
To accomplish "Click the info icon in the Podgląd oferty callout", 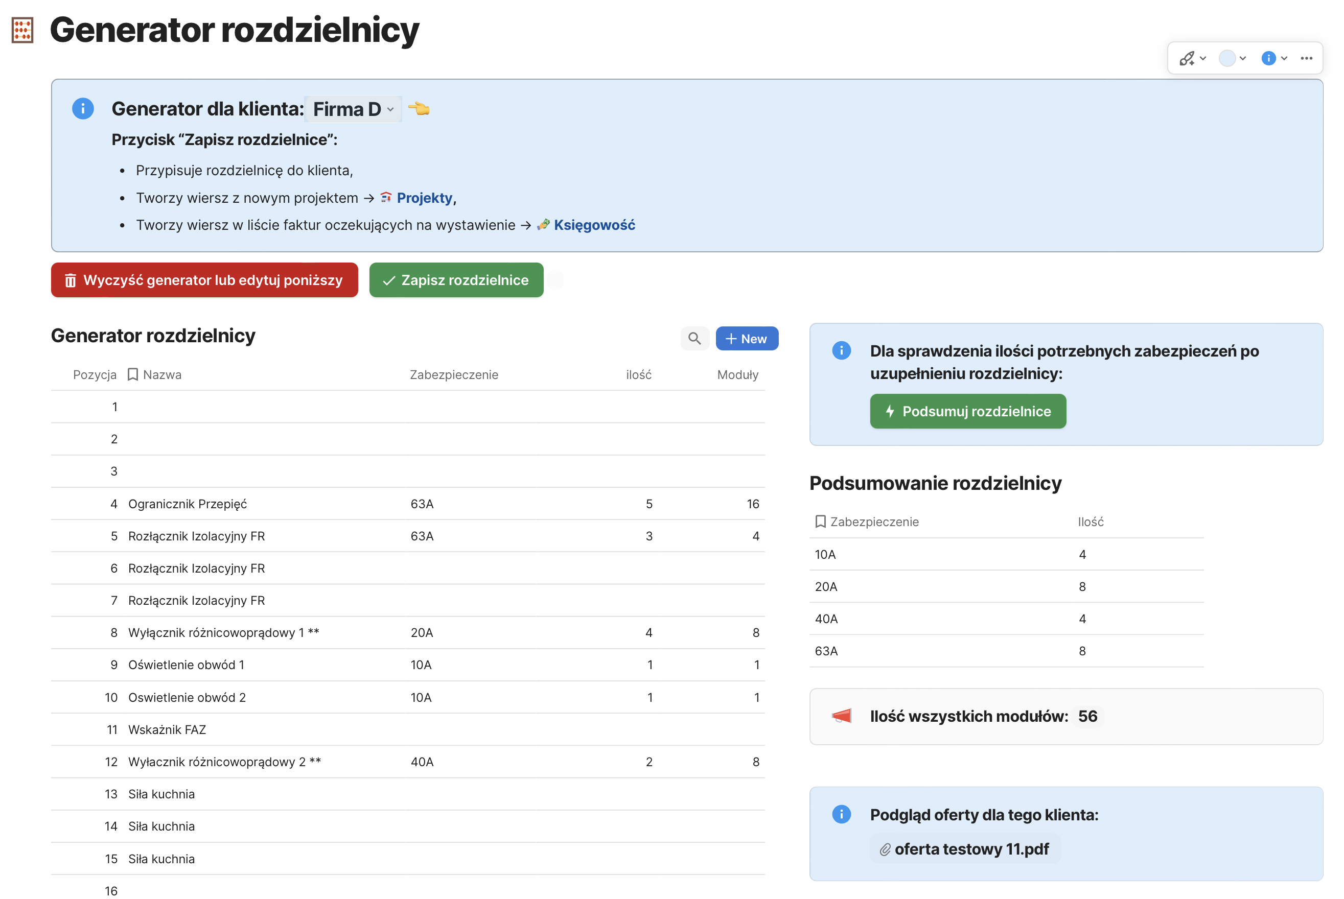I will pyautogui.click(x=841, y=814).
